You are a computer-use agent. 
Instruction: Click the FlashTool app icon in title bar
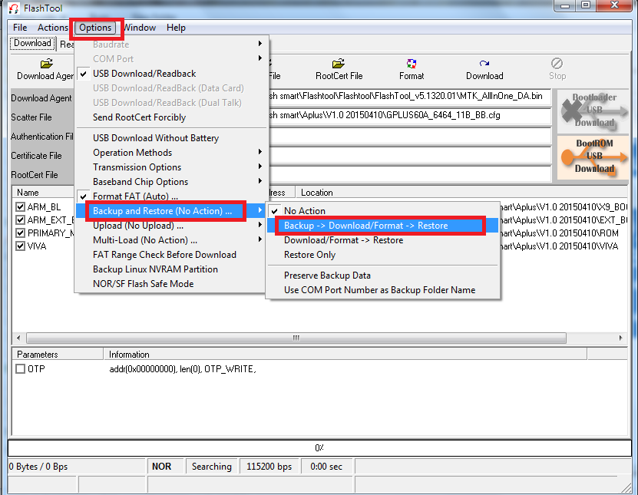14,8
